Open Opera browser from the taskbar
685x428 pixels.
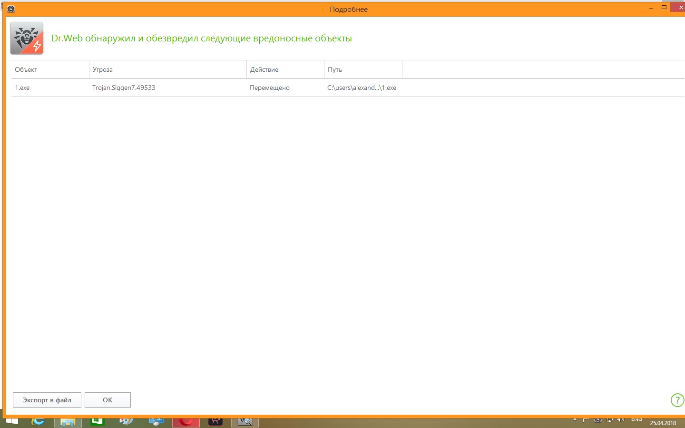coord(186,422)
